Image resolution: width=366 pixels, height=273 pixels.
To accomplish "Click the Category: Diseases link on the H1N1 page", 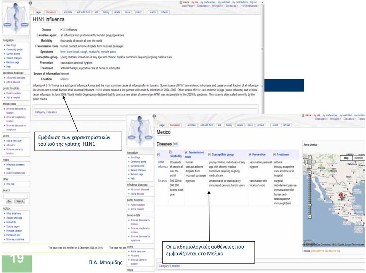I will (46, 112).
